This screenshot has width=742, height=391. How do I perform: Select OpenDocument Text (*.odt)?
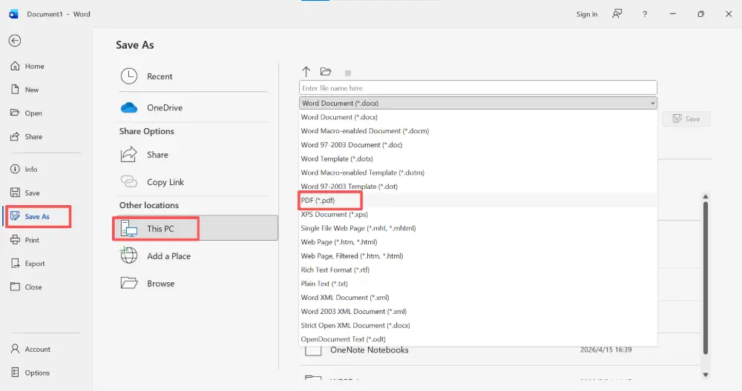(478, 339)
